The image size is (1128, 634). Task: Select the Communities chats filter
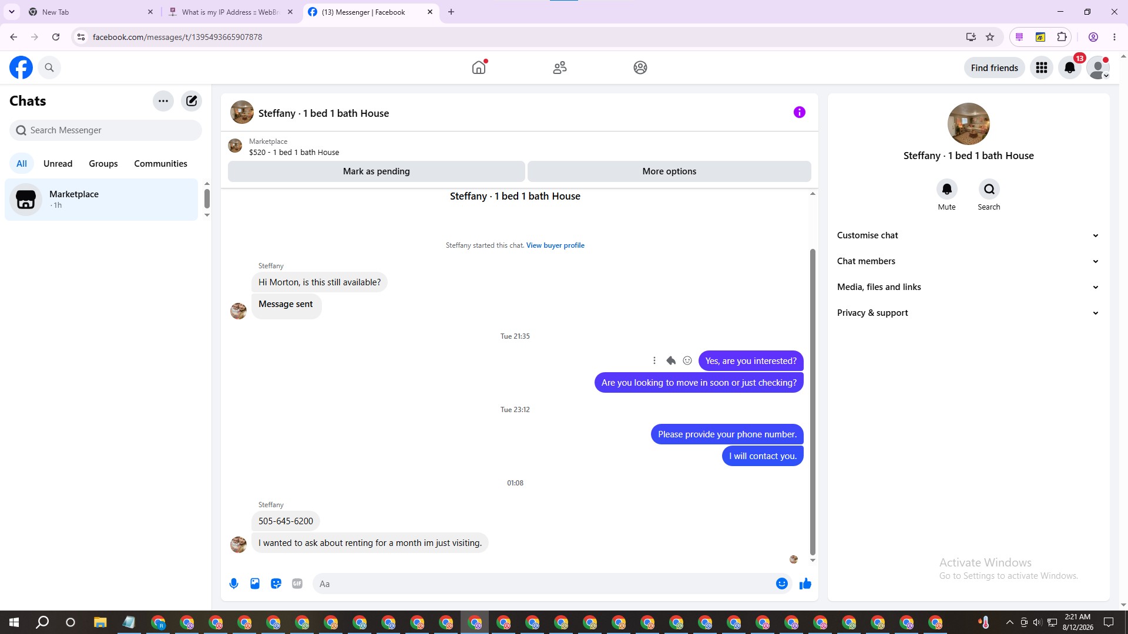[160, 164]
